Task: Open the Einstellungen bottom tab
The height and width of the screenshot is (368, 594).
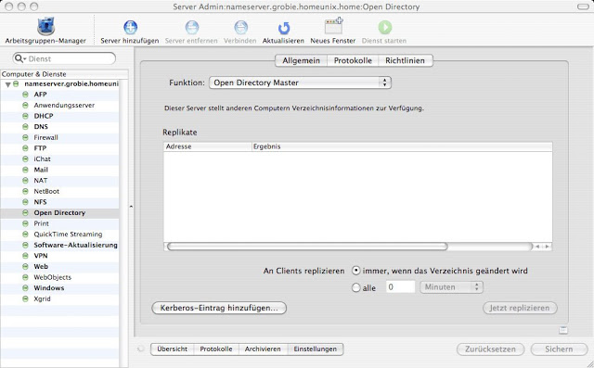Action: point(316,349)
